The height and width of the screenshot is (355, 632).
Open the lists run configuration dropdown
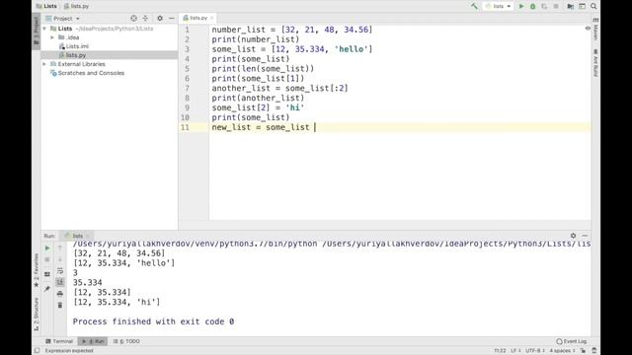click(498, 6)
